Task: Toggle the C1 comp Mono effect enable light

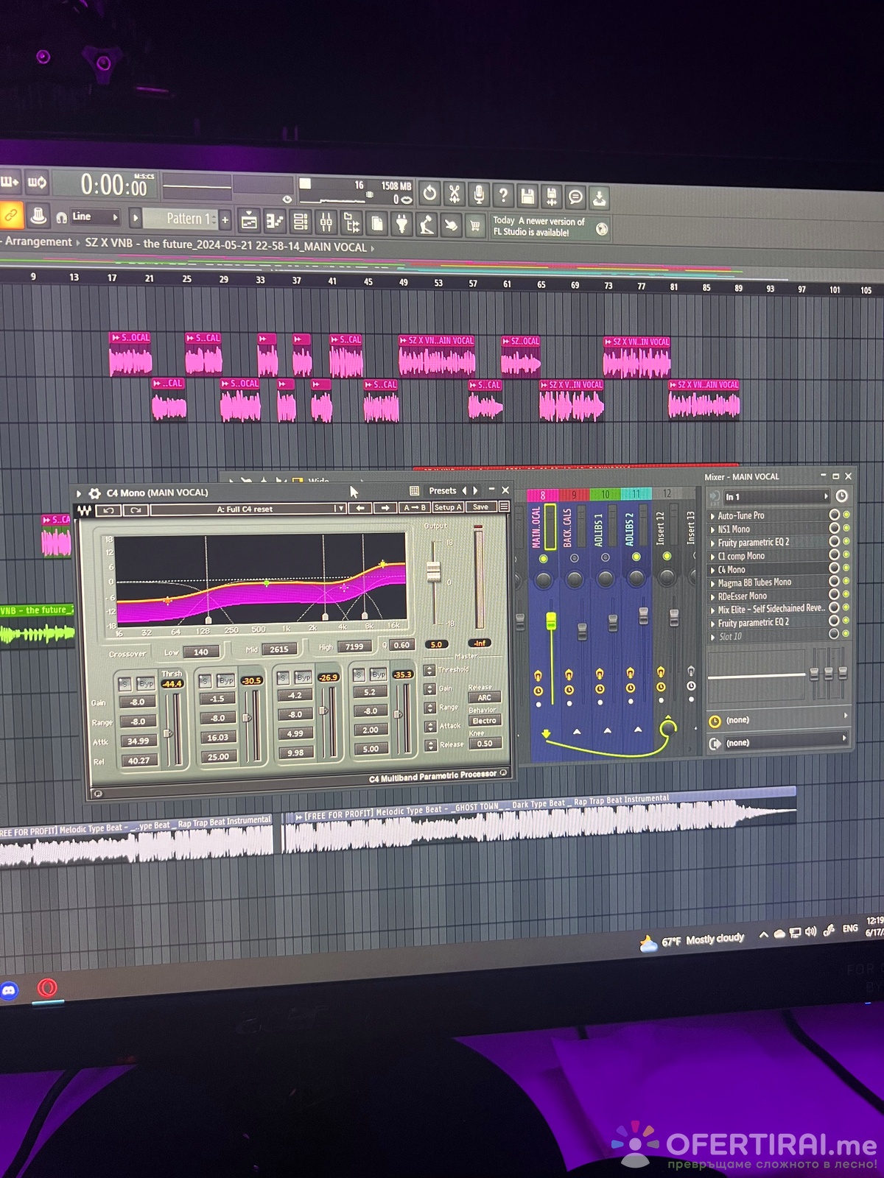Action: [846, 554]
